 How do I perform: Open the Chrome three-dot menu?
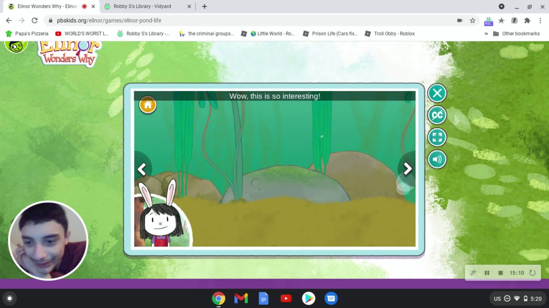click(540, 21)
